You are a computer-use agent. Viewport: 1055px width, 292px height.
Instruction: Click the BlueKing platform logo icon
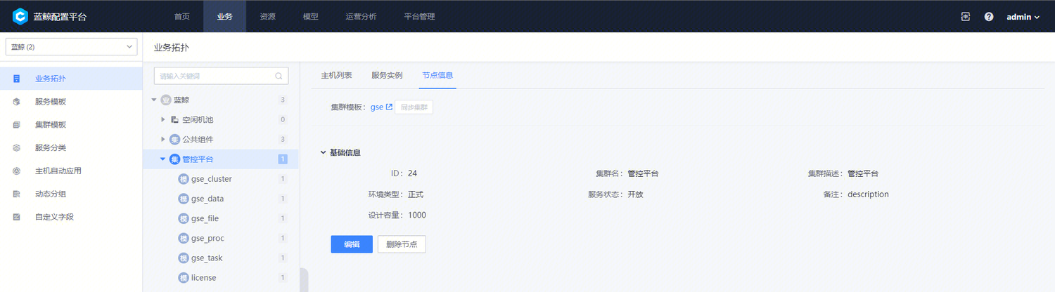[20, 16]
